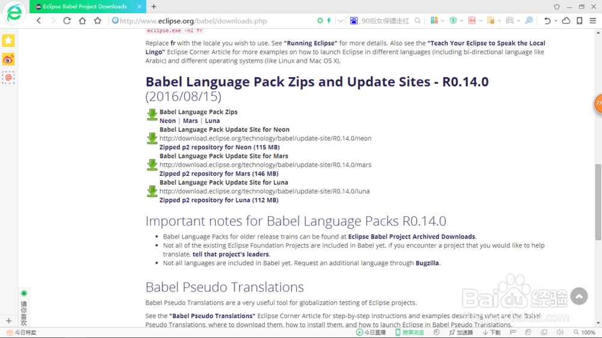Click the search magnifier icon
The width and height of the screenshot is (602, 338).
[417, 20]
